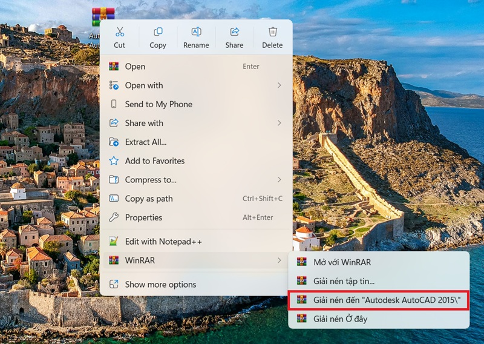Click the Share icon at top

[x=235, y=32]
